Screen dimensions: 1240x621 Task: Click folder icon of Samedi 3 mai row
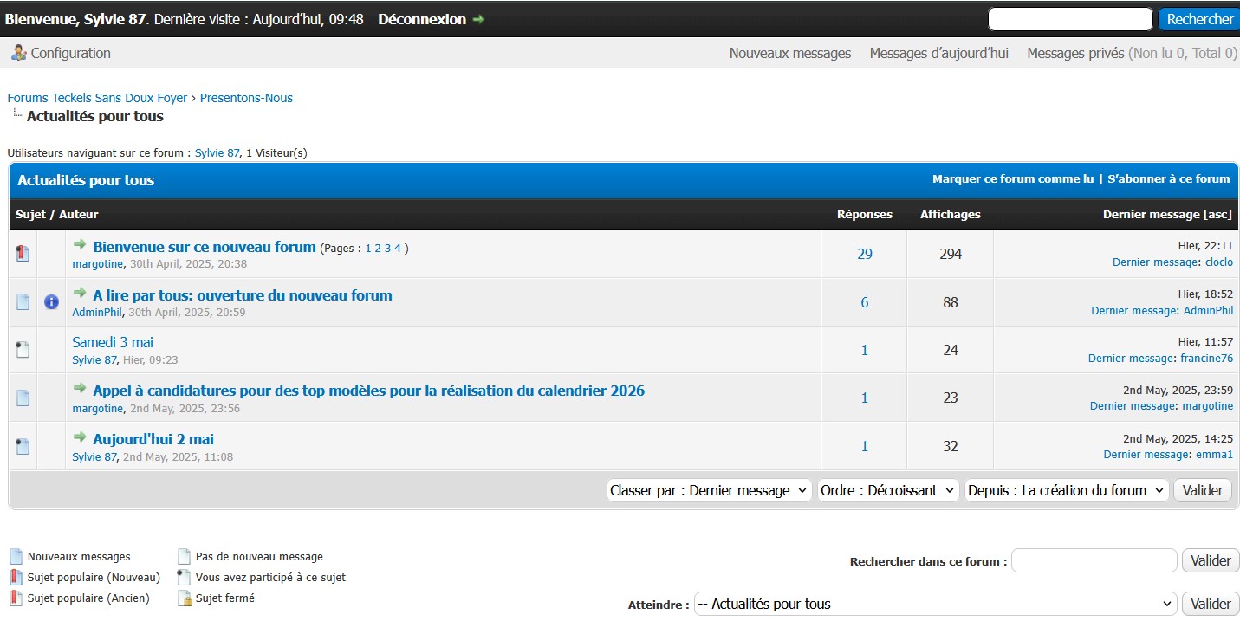pos(23,350)
